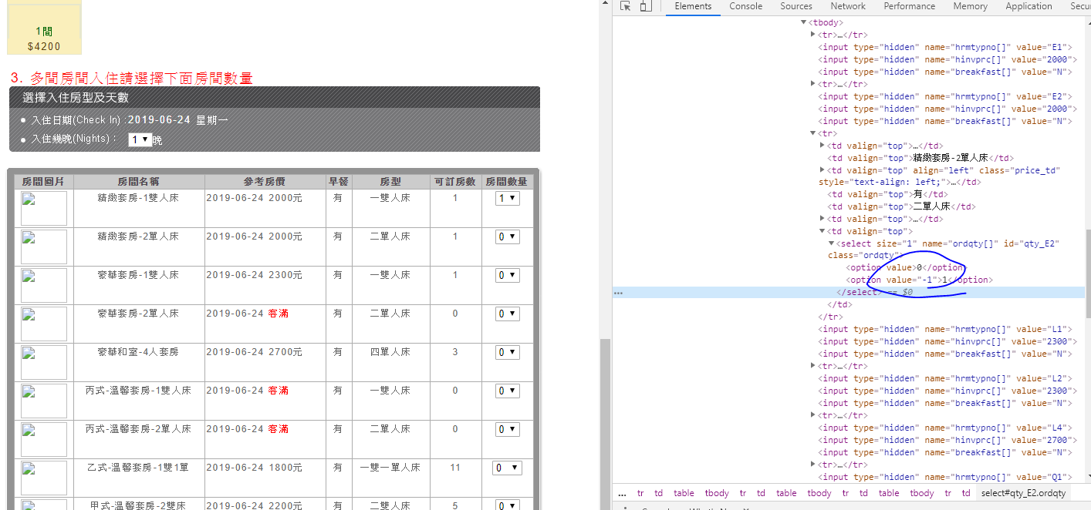
Task: Open quantity dropdown for 丙式-溫馨套房-1雙人床
Action: click(x=507, y=391)
